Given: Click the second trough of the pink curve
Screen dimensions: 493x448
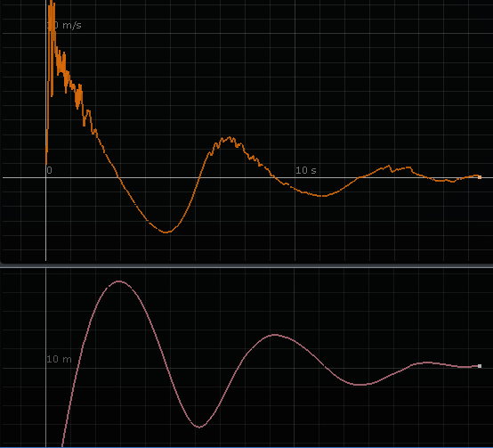Looking at the screenshot, I should pyautogui.click(x=360, y=385).
